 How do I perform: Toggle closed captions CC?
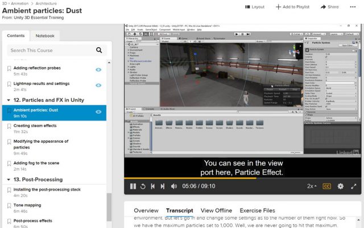click(326, 186)
